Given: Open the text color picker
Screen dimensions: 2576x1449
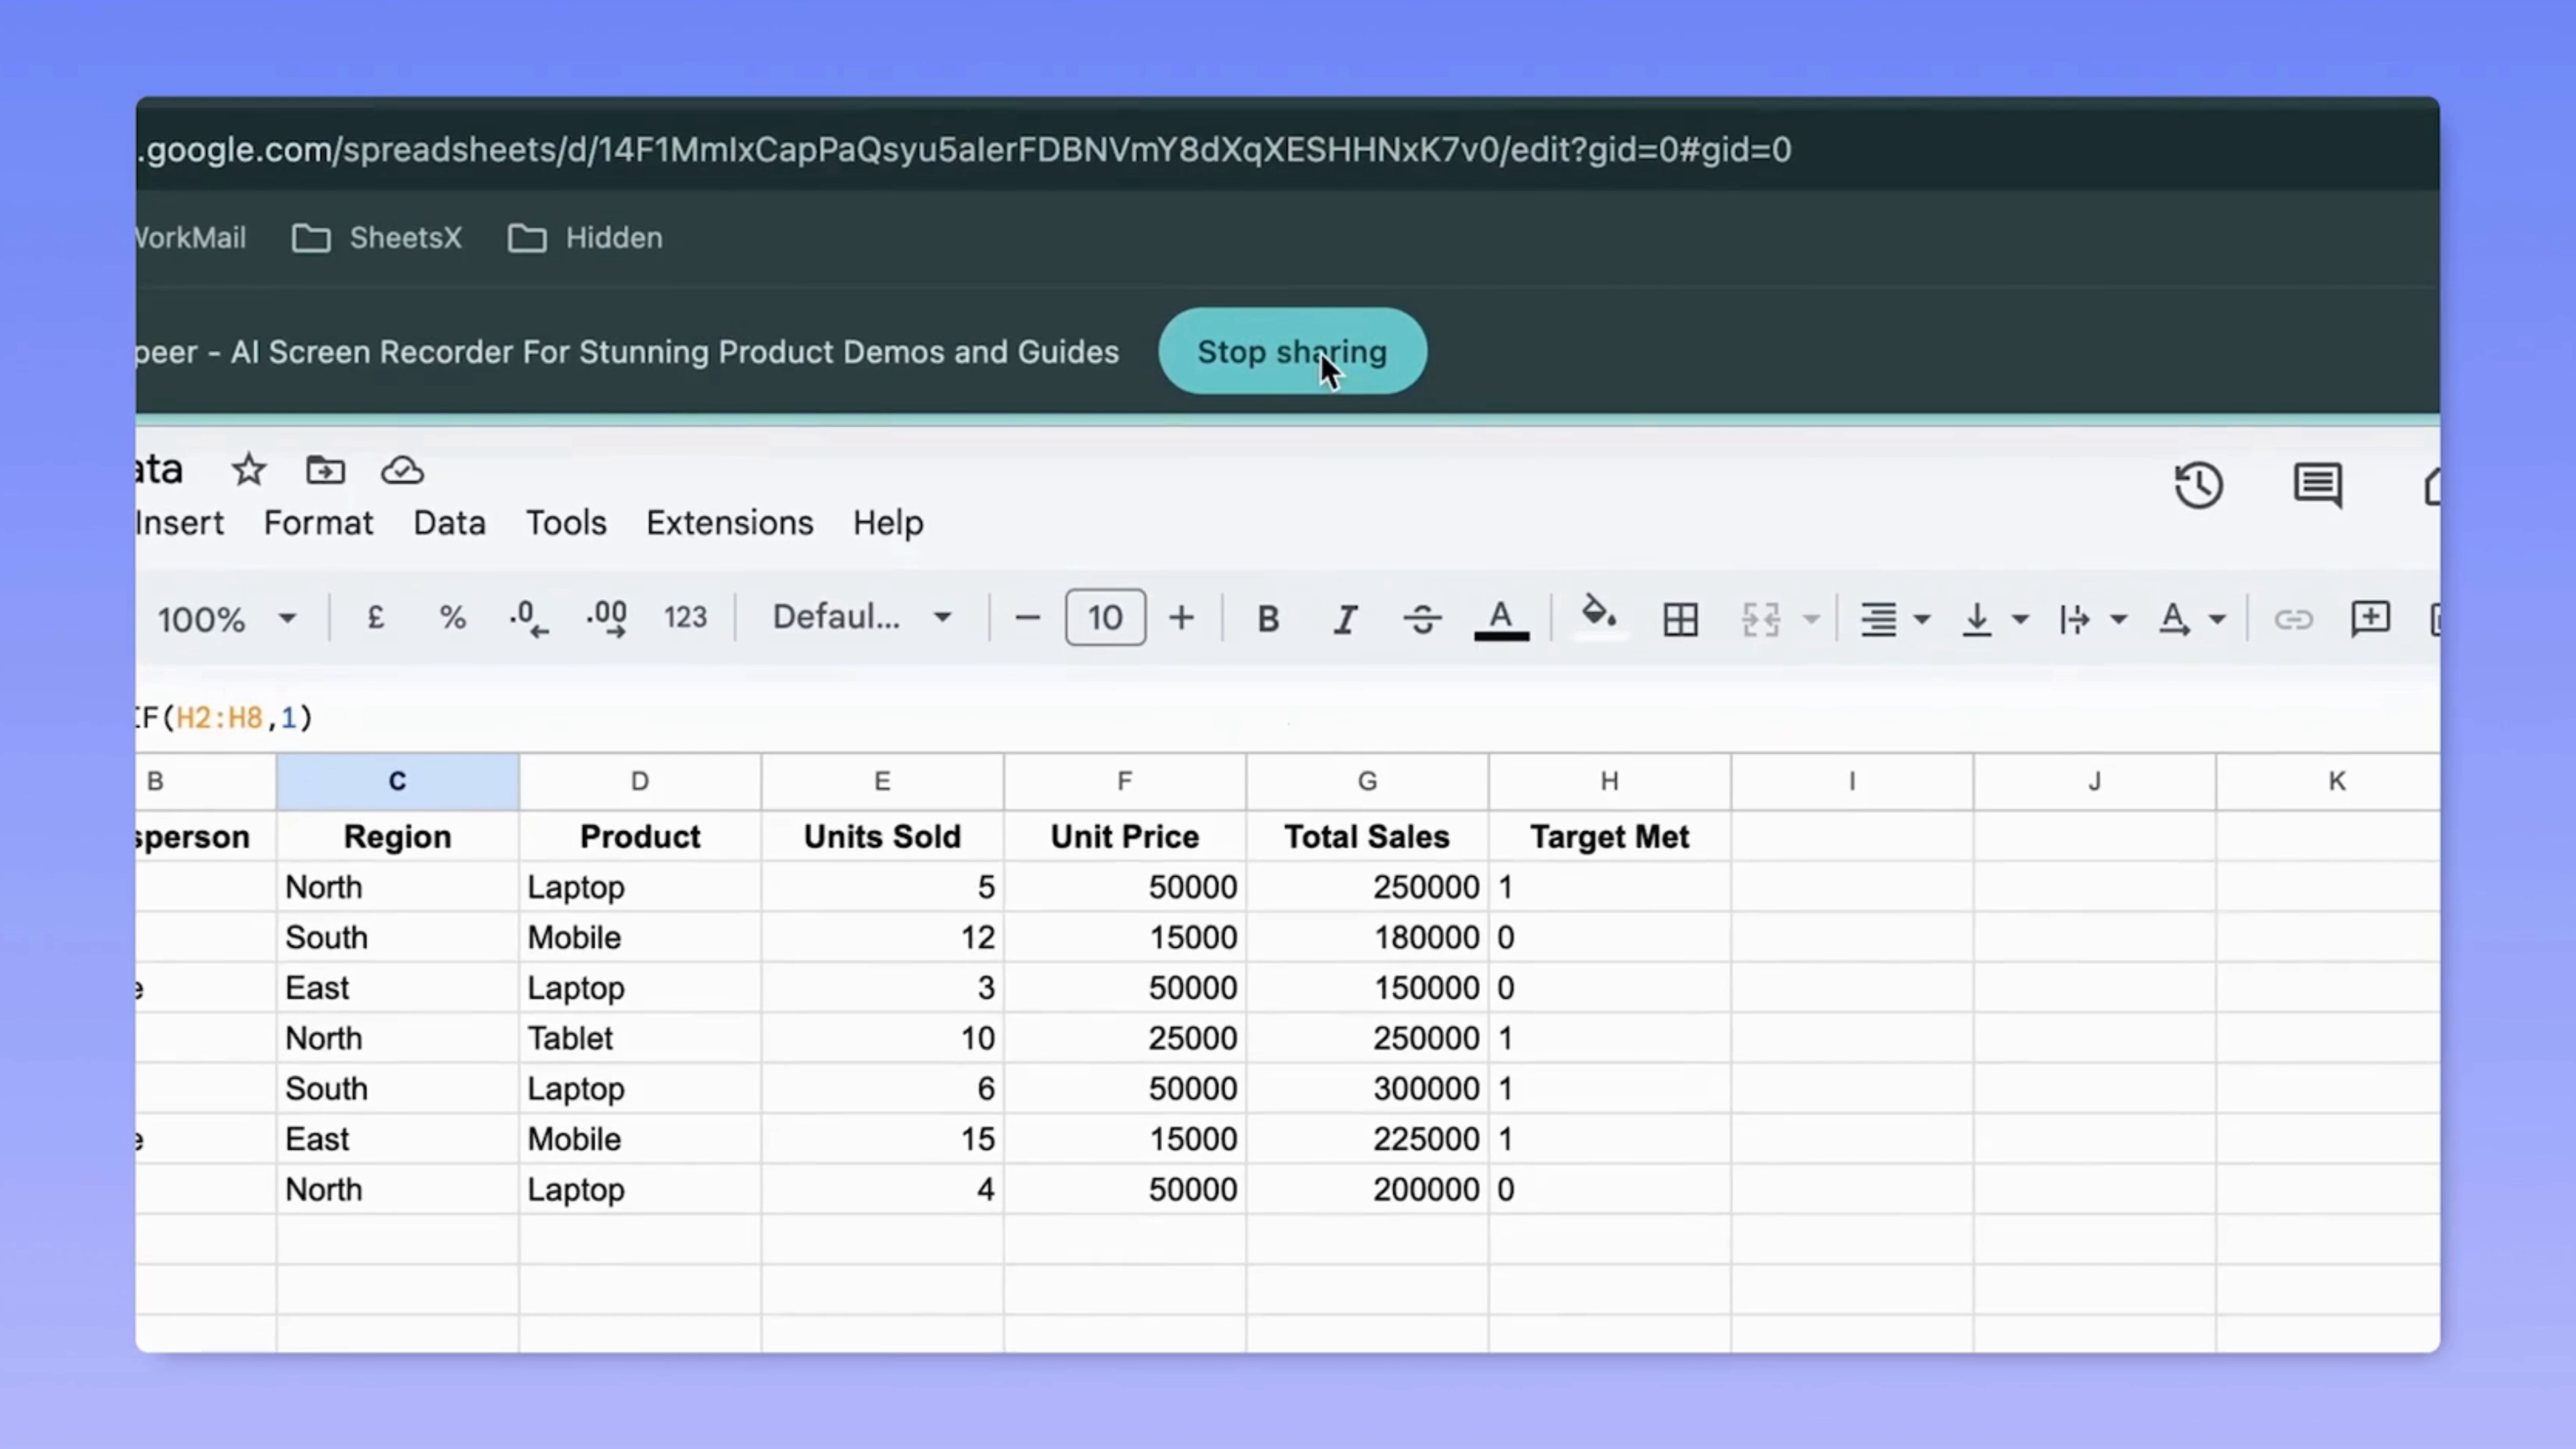Looking at the screenshot, I should [1501, 617].
